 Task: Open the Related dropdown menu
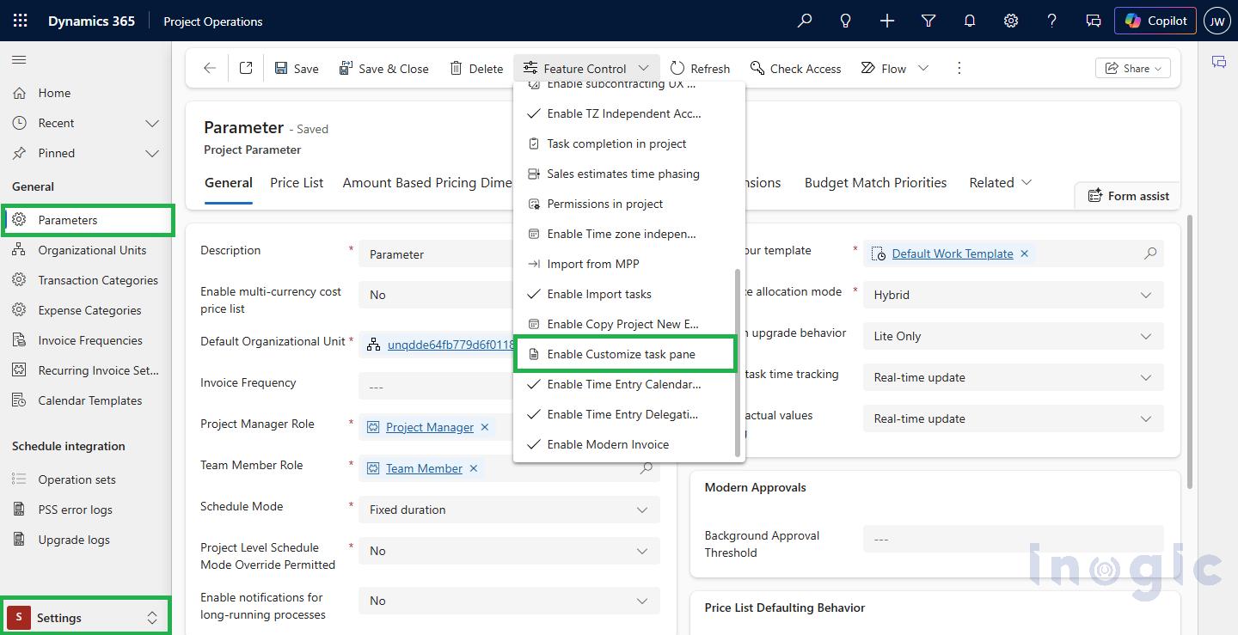pyautogui.click(x=1000, y=182)
